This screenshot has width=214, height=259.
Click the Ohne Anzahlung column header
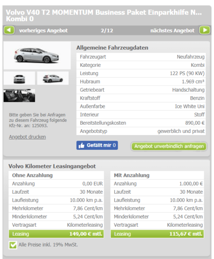click(x=32, y=175)
